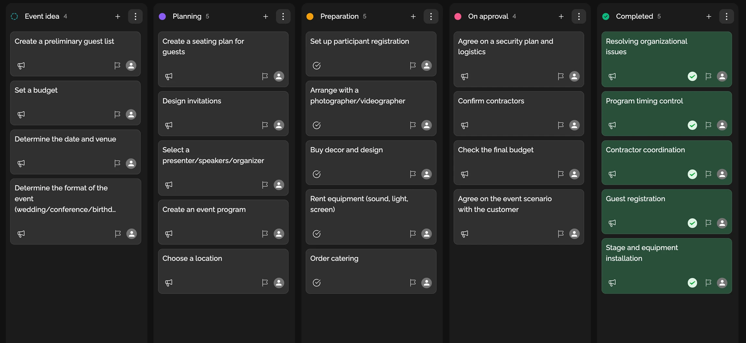
Task: Click flag icon on Design invitations card
Action: [x=265, y=125]
